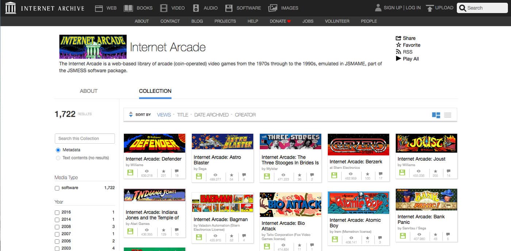The width and height of the screenshot is (511, 251).
Task: Open Internet Arcade: Bagman title link
Action: point(221,219)
